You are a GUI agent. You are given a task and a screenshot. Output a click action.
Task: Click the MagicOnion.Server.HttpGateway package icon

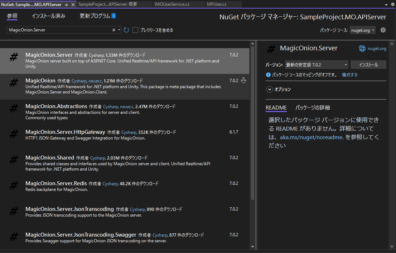(14, 134)
